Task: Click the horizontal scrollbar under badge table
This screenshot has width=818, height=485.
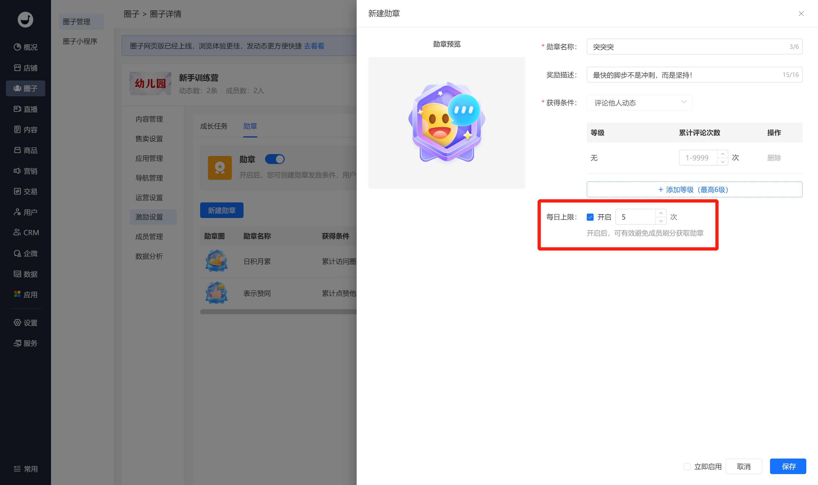Action: point(278,312)
